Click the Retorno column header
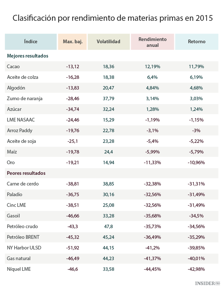 click(197, 42)
